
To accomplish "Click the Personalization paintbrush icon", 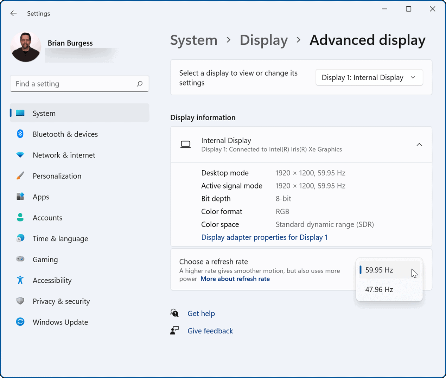I will pos(20,176).
